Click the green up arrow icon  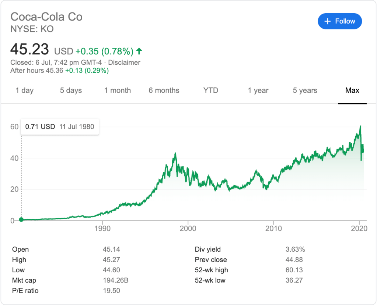pyautogui.click(x=139, y=51)
